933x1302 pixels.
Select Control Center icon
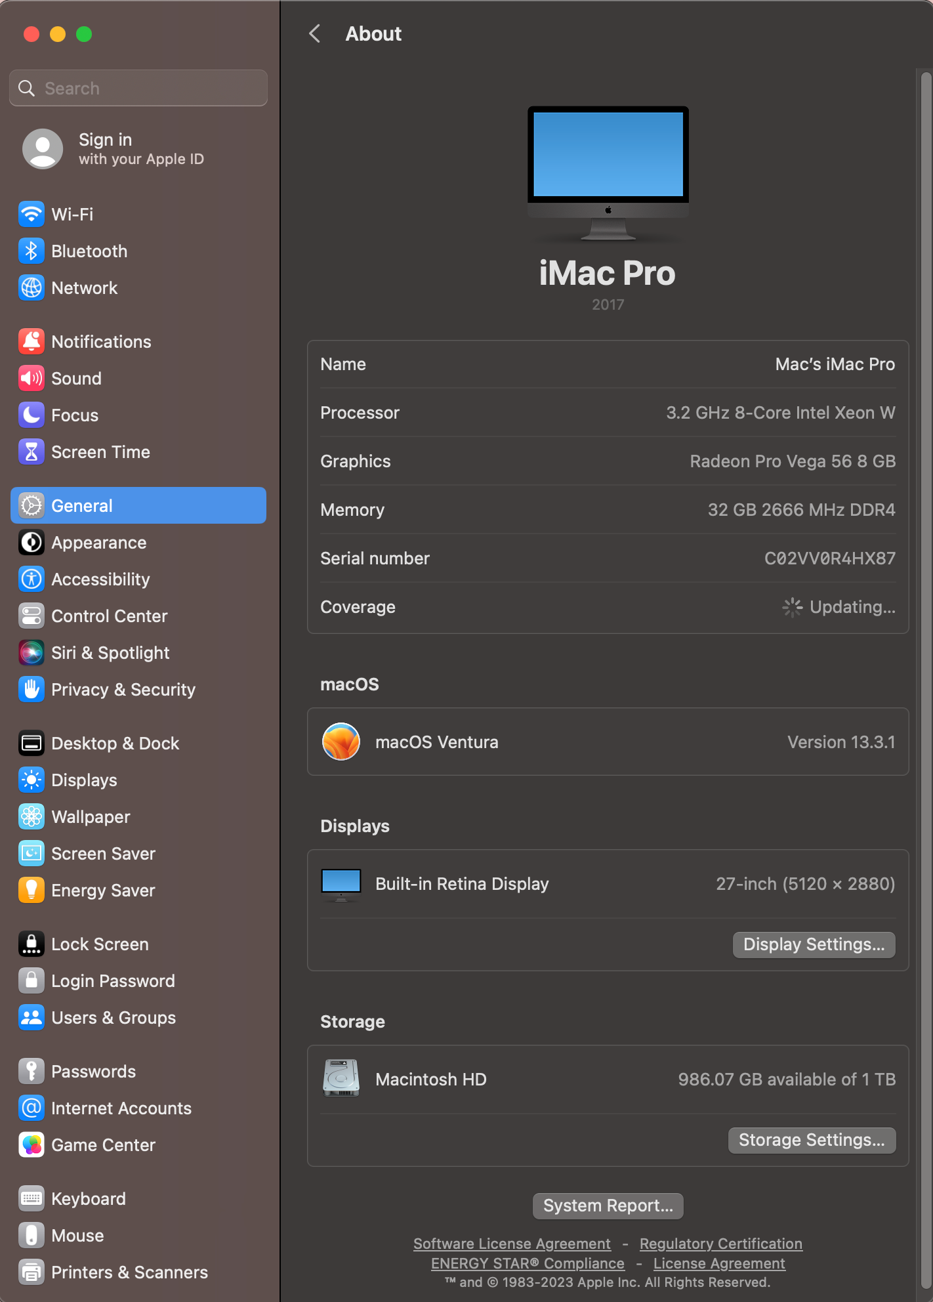tap(31, 616)
